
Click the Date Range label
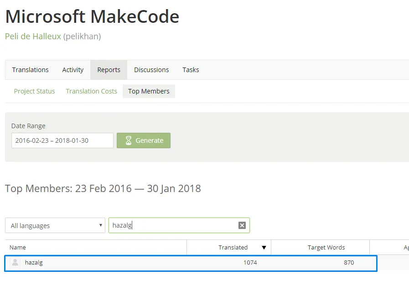coord(28,126)
